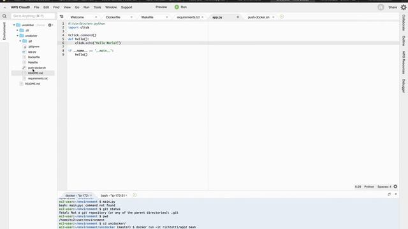Select the bash terminal tab
Image resolution: width=408 pixels, height=229 pixels.
[113, 195]
